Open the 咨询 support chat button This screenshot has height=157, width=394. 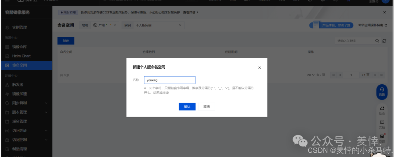(382, 92)
